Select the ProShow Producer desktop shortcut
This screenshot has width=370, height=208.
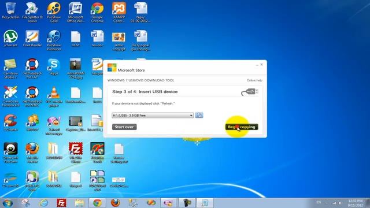[x=54, y=40]
